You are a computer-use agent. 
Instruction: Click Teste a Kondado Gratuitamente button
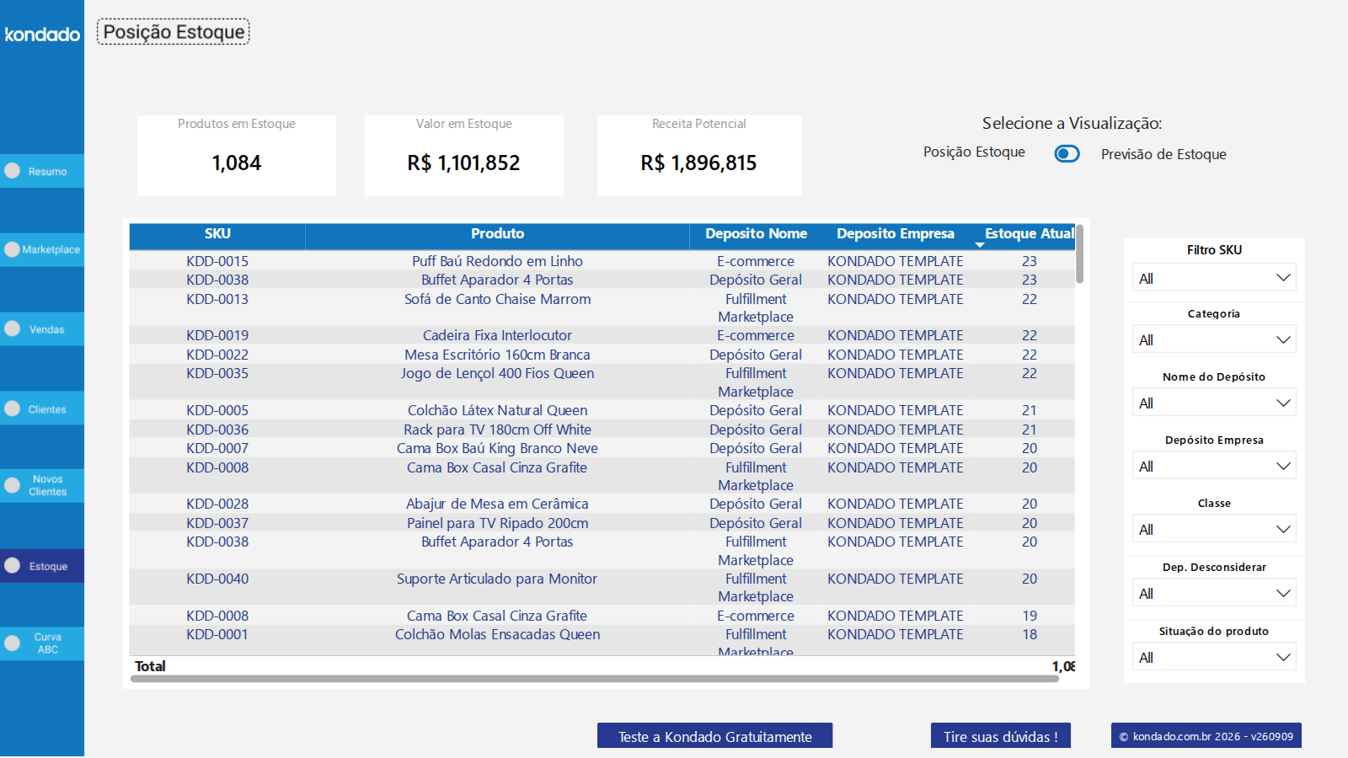[714, 736]
